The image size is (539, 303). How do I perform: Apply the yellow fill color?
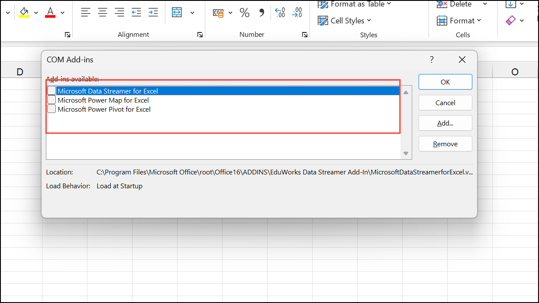click(24, 13)
